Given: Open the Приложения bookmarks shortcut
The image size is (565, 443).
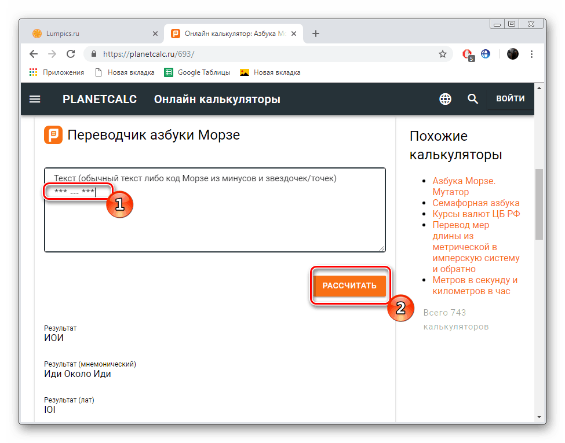Looking at the screenshot, I should pos(57,72).
